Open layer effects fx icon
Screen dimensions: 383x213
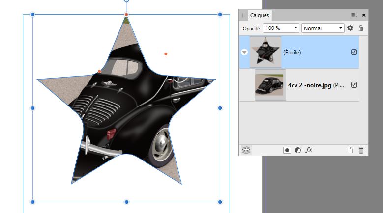tap(309, 150)
